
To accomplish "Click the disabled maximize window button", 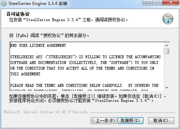I will [157, 2].
